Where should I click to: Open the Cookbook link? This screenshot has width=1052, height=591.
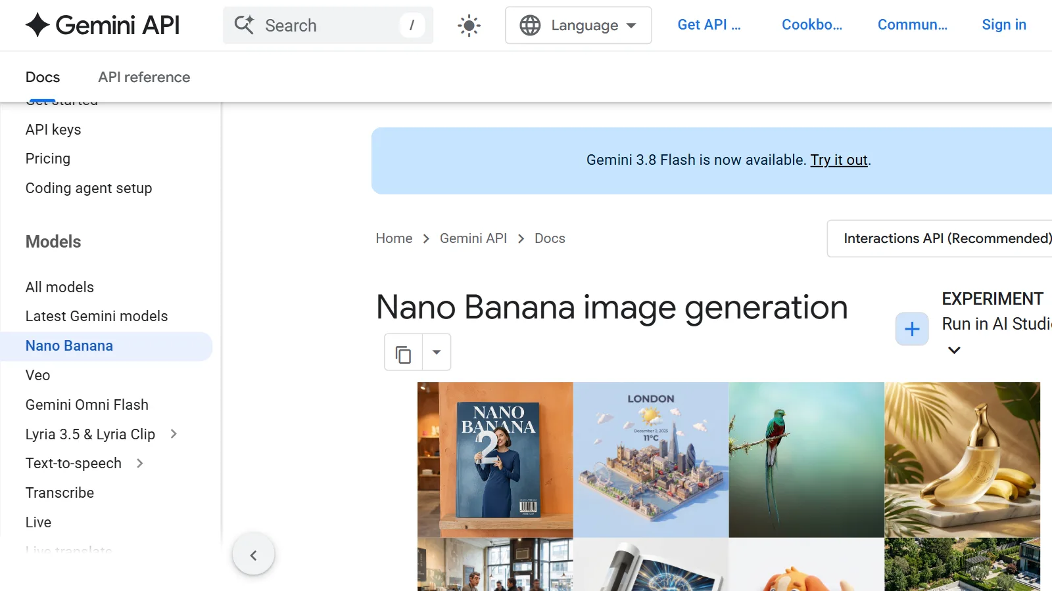811,25
